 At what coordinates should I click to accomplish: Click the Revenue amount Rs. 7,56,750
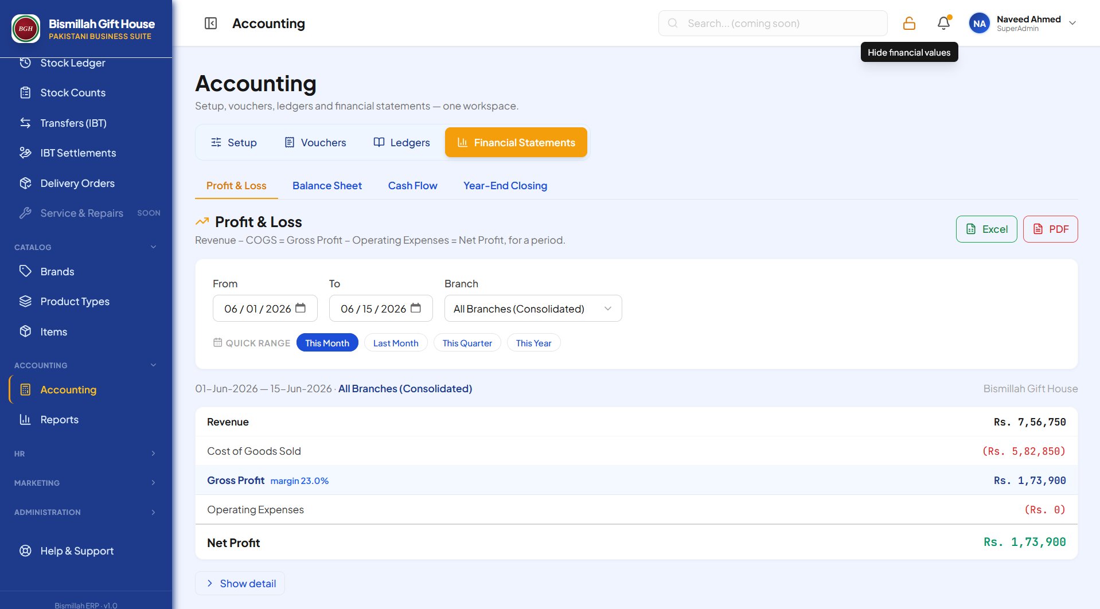point(1029,422)
